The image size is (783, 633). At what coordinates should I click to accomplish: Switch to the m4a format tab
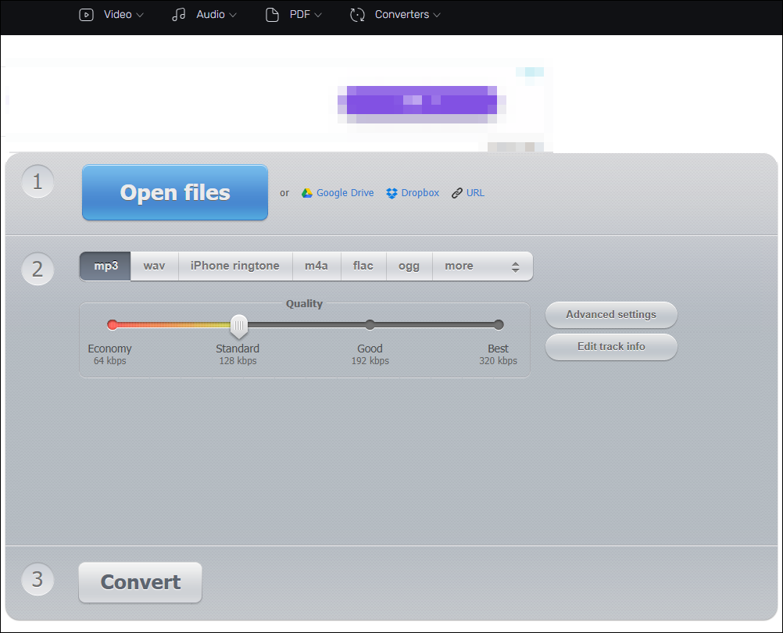pos(316,266)
